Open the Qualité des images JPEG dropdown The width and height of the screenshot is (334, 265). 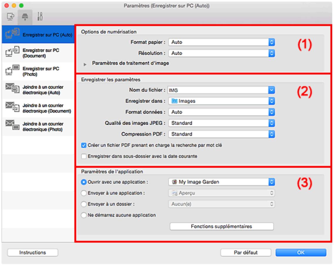click(221, 123)
